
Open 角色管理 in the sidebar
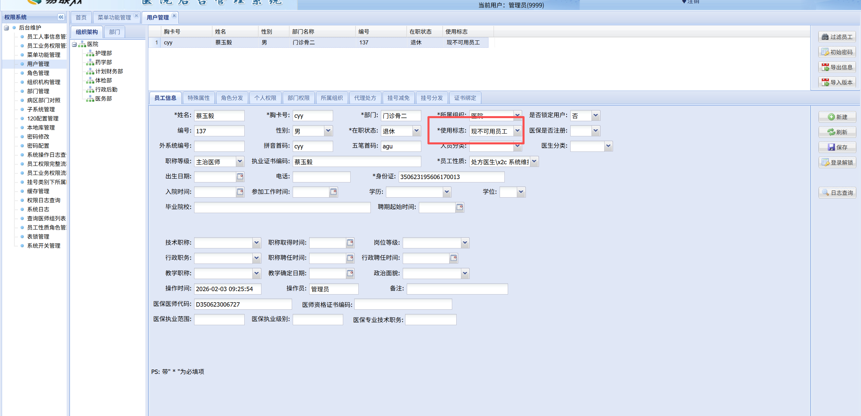[x=38, y=73]
